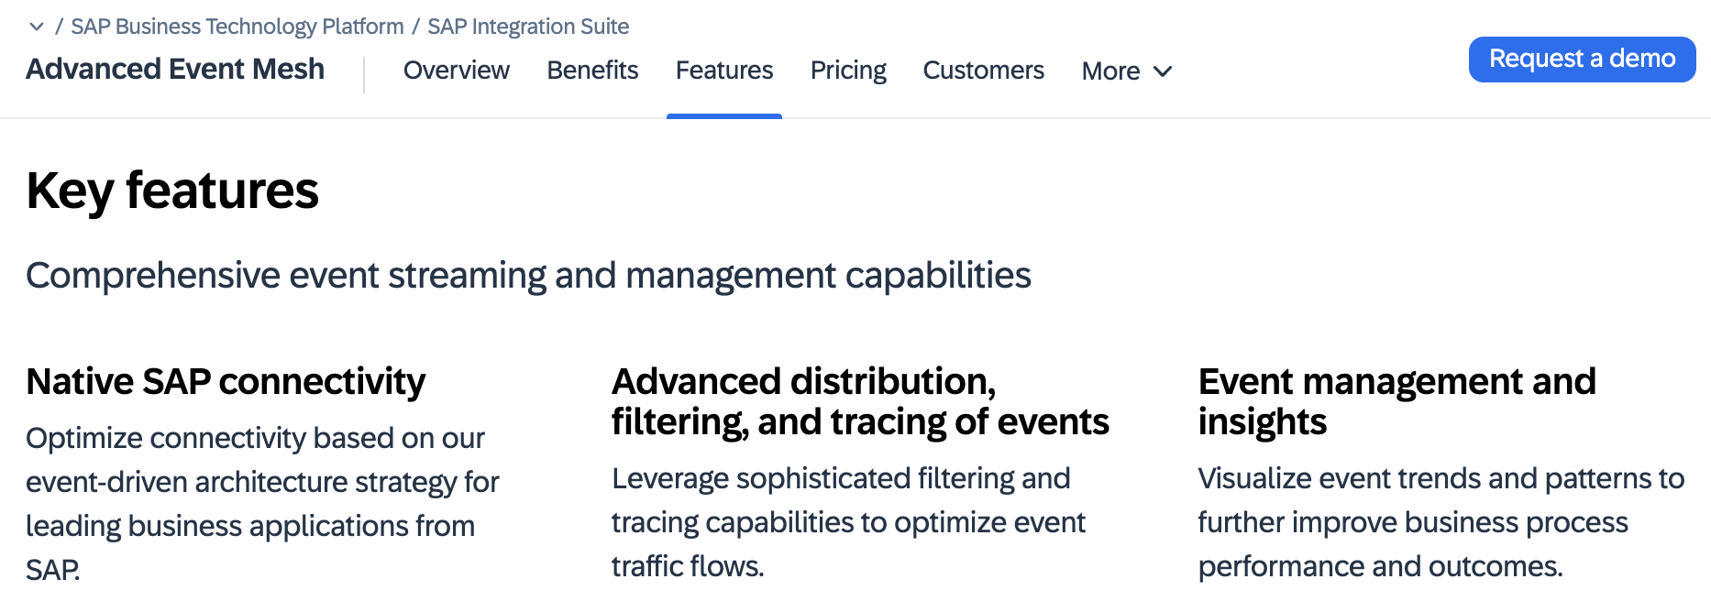The height and width of the screenshot is (601, 1711).
Task: Select the Comprehensive event streaming subtitle text
Action: click(x=528, y=276)
